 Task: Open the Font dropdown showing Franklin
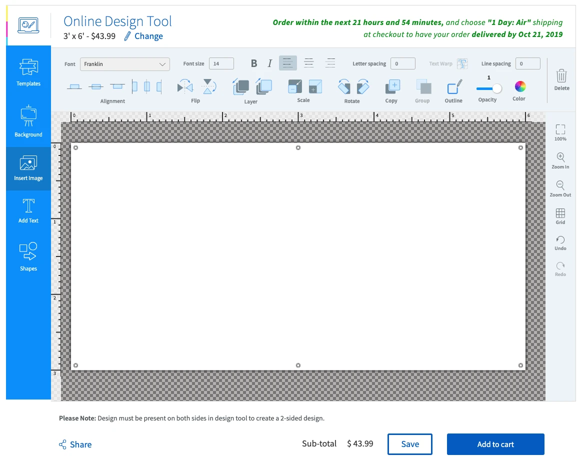[124, 64]
